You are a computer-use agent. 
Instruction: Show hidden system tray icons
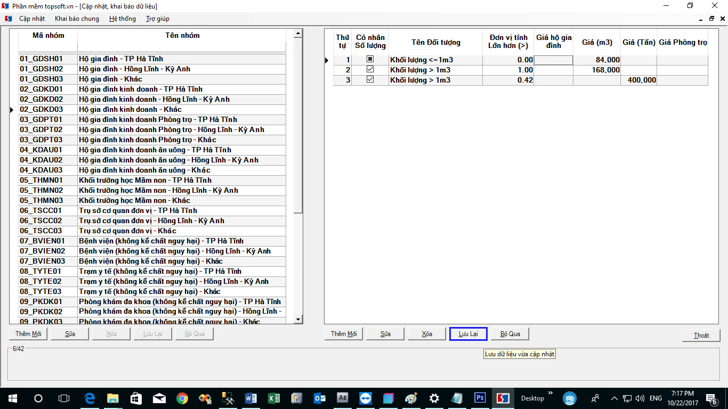tap(613, 398)
